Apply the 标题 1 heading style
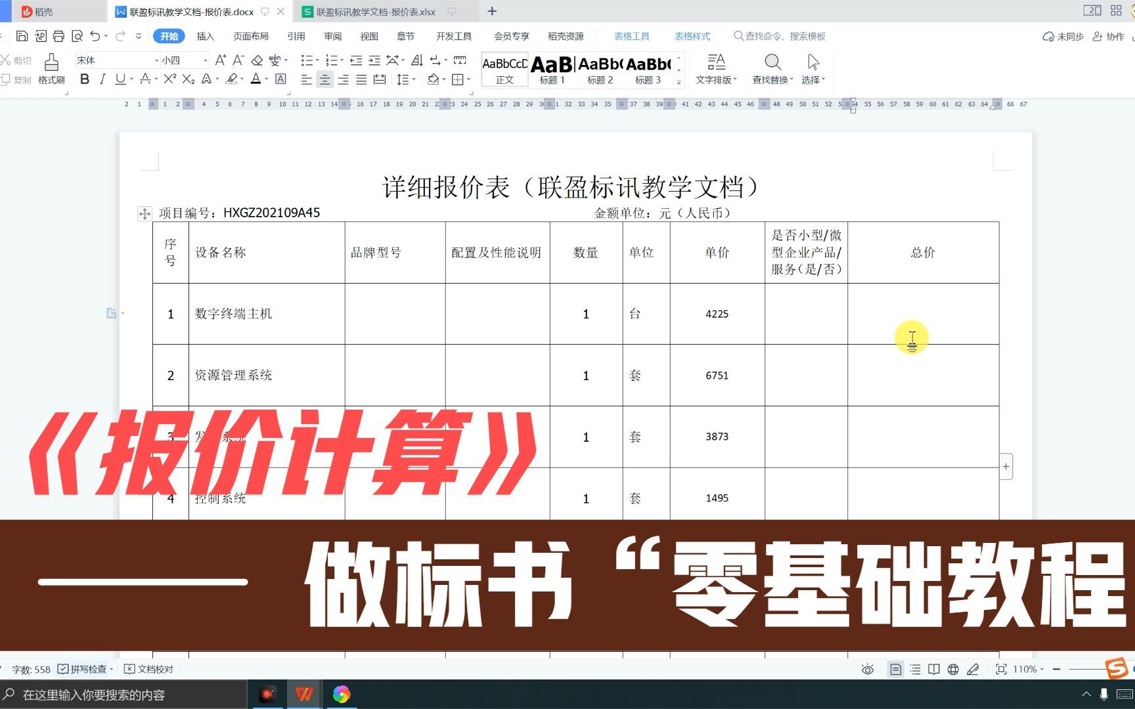 552,70
